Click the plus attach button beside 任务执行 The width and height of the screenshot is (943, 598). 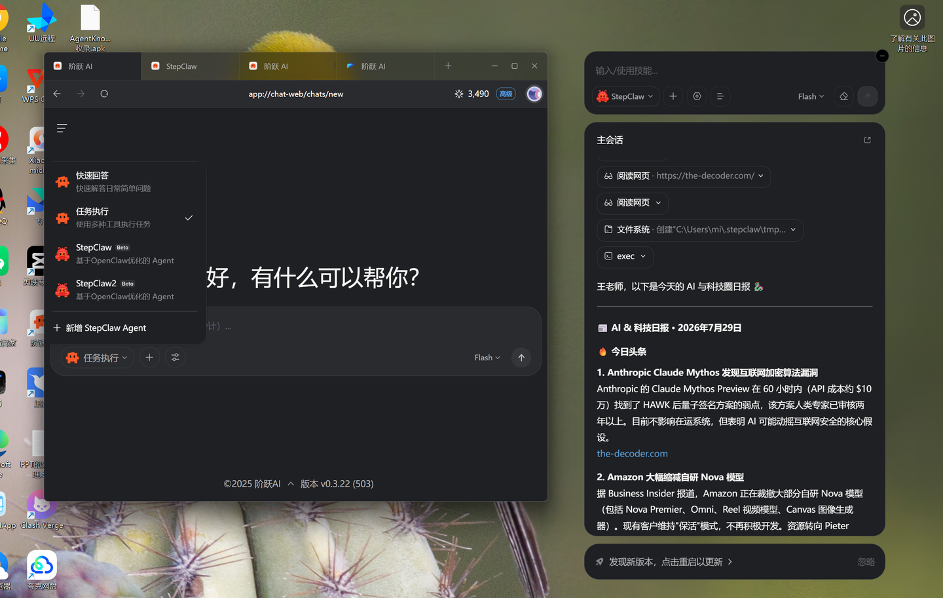pos(149,358)
